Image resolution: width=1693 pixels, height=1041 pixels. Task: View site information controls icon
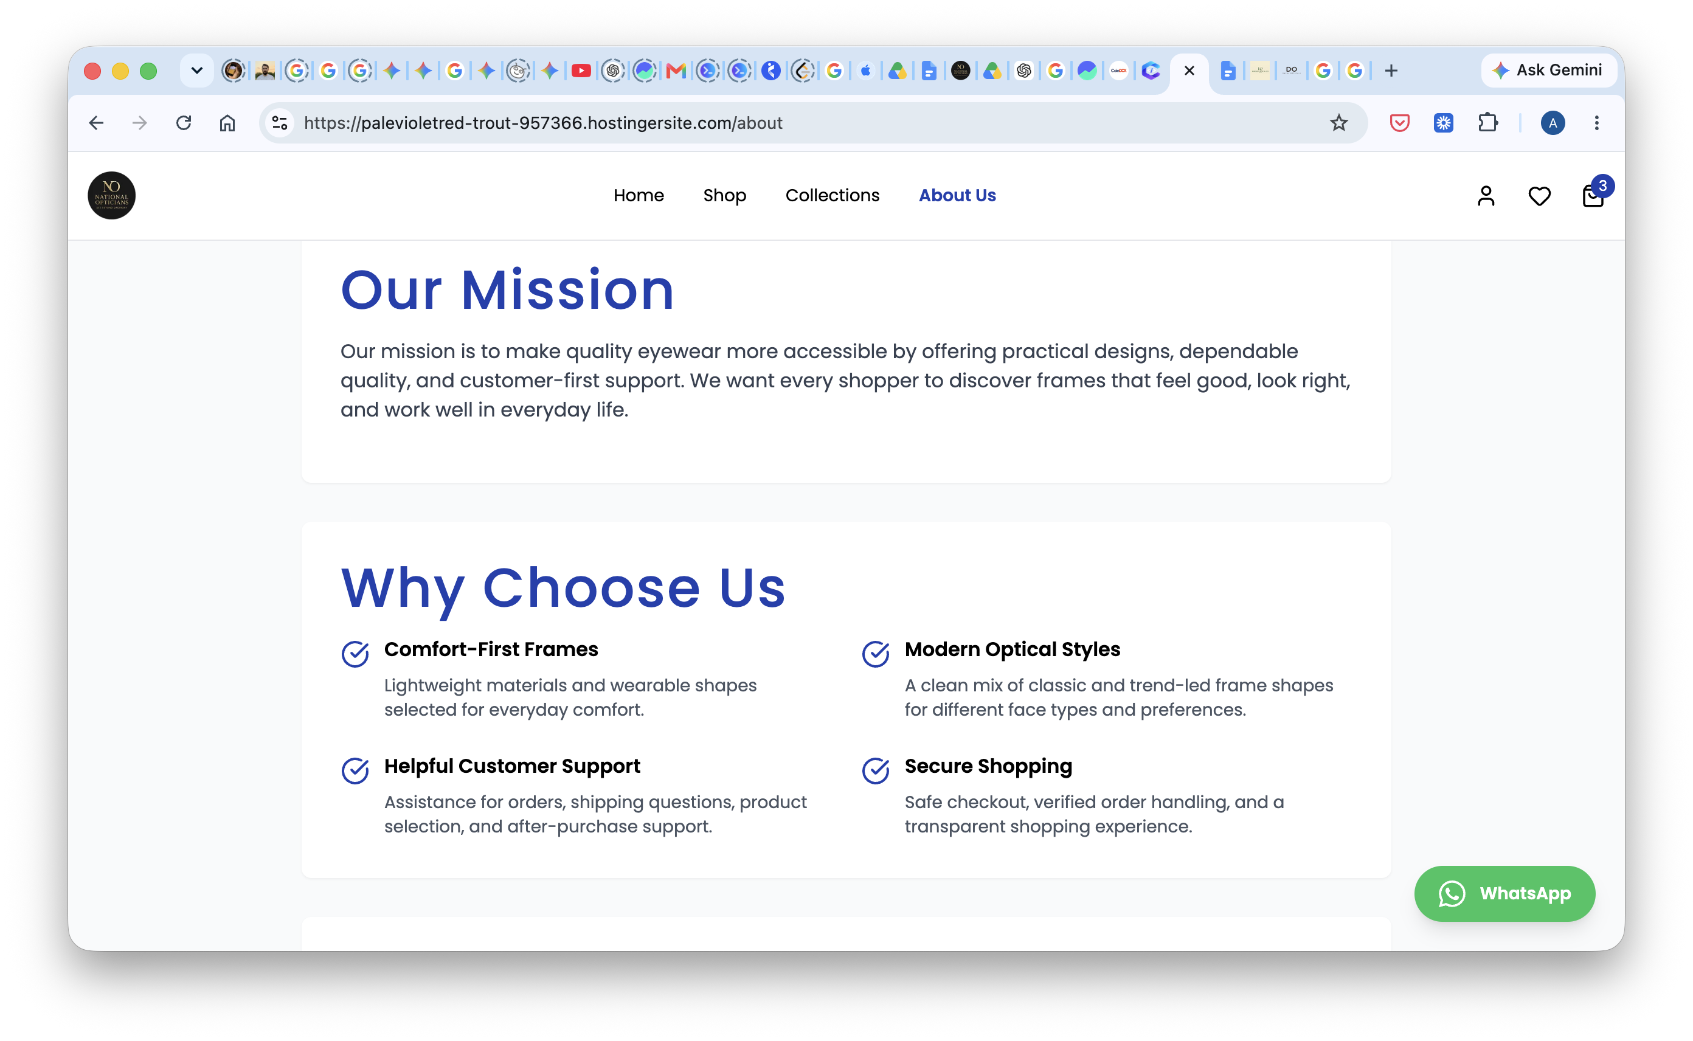click(x=280, y=123)
